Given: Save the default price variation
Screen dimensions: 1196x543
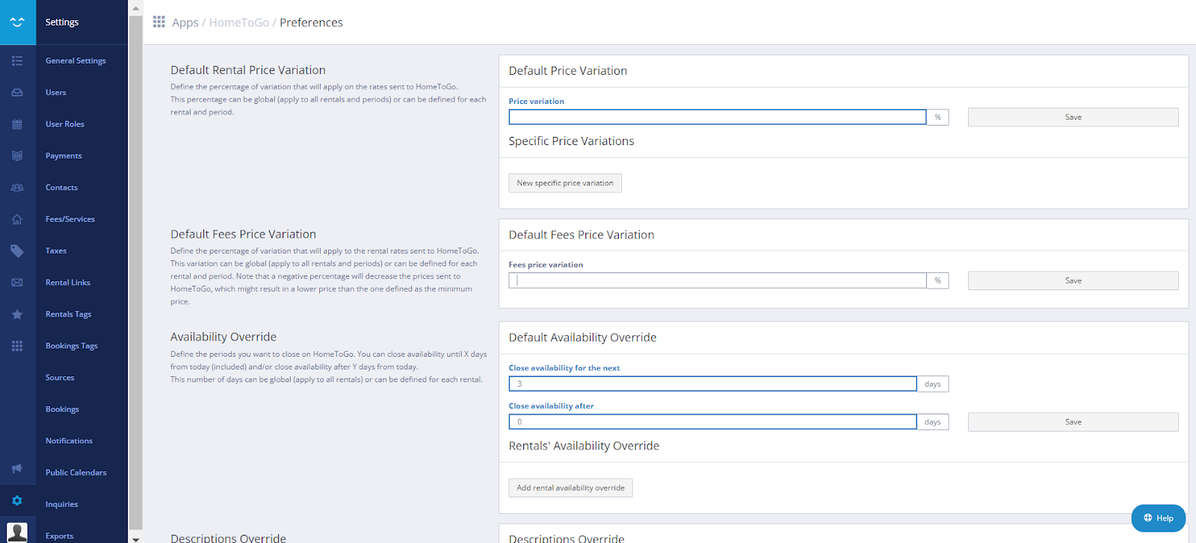Looking at the screenshot, I should [1073, 117].
